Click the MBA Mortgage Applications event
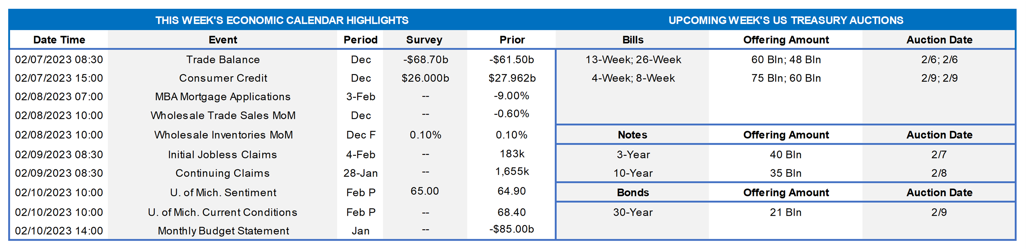 click(223, 97)
